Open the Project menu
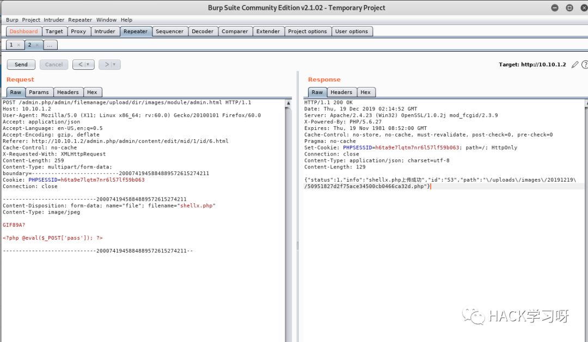The width and height of the screenshot is (588, 342). [30, 20]
